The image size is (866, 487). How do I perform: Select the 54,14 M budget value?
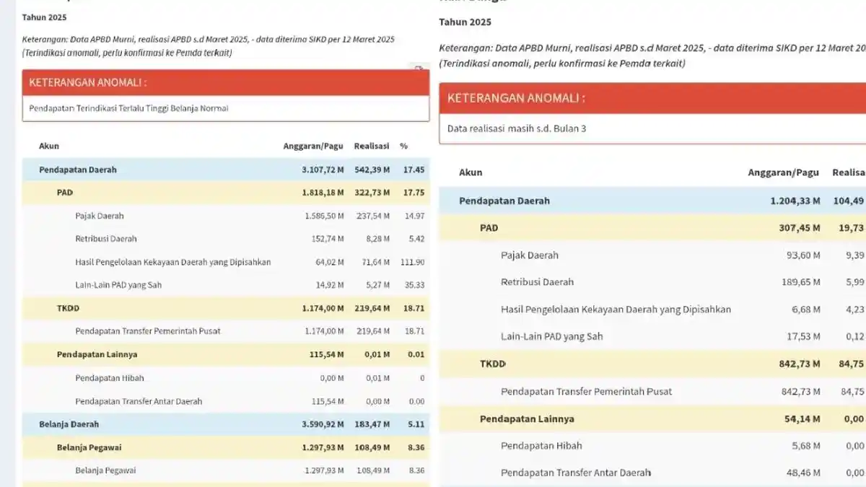tap(803, 418)
